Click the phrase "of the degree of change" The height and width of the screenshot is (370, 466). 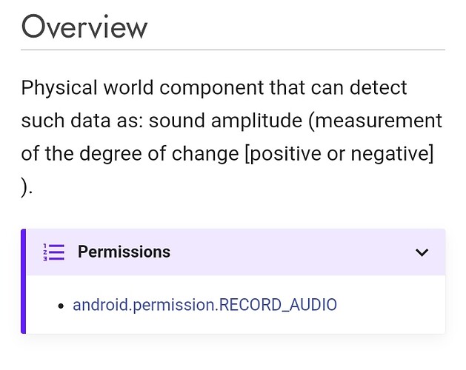click(x=130, y=153)
